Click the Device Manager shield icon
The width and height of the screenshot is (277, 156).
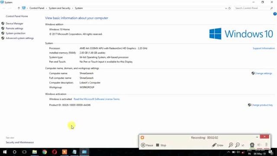[3, 23]
